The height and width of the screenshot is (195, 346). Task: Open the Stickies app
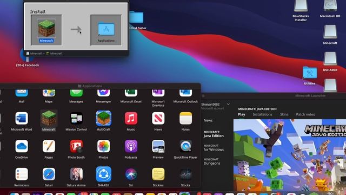158,174
